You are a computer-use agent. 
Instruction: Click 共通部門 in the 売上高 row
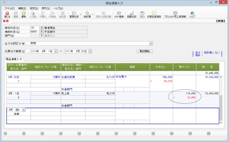(x=67, y=106)
